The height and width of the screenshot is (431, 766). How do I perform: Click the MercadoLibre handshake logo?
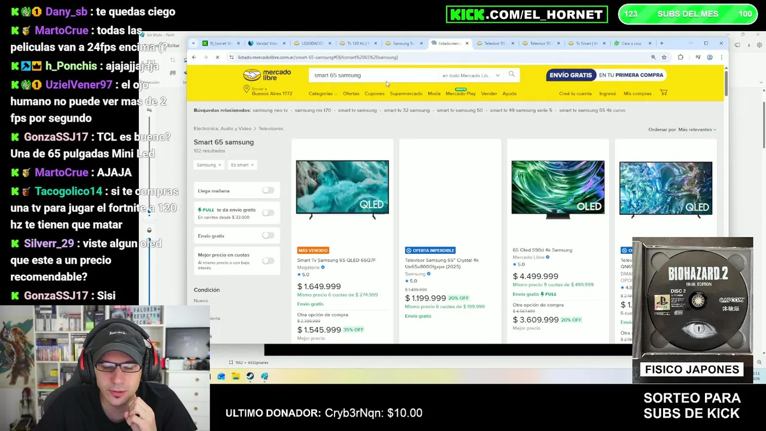(251, 75)
